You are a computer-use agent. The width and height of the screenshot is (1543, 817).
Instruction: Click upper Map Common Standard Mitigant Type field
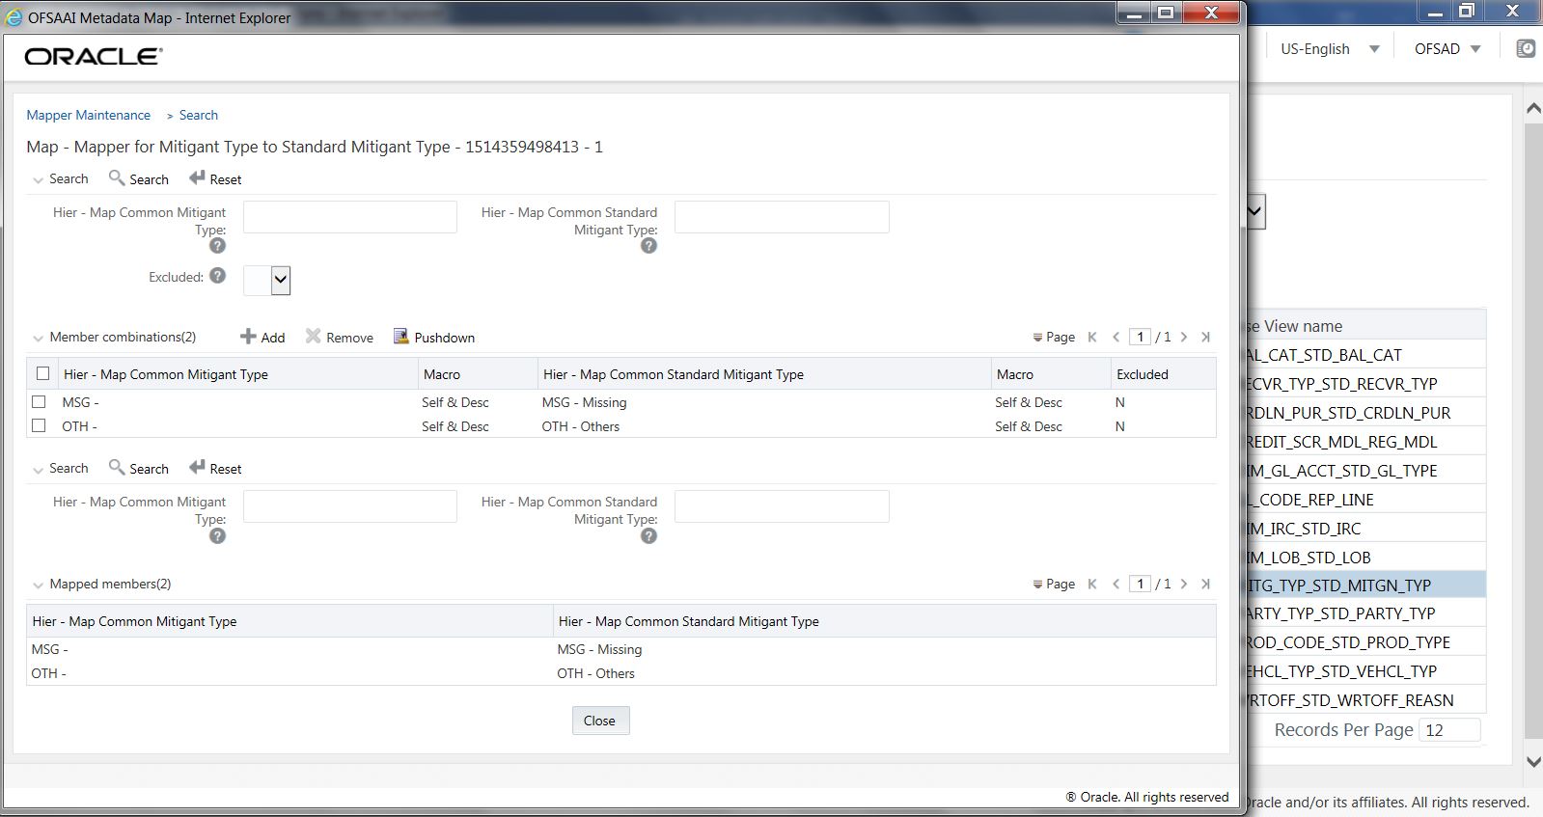click(x=782, y=217)
